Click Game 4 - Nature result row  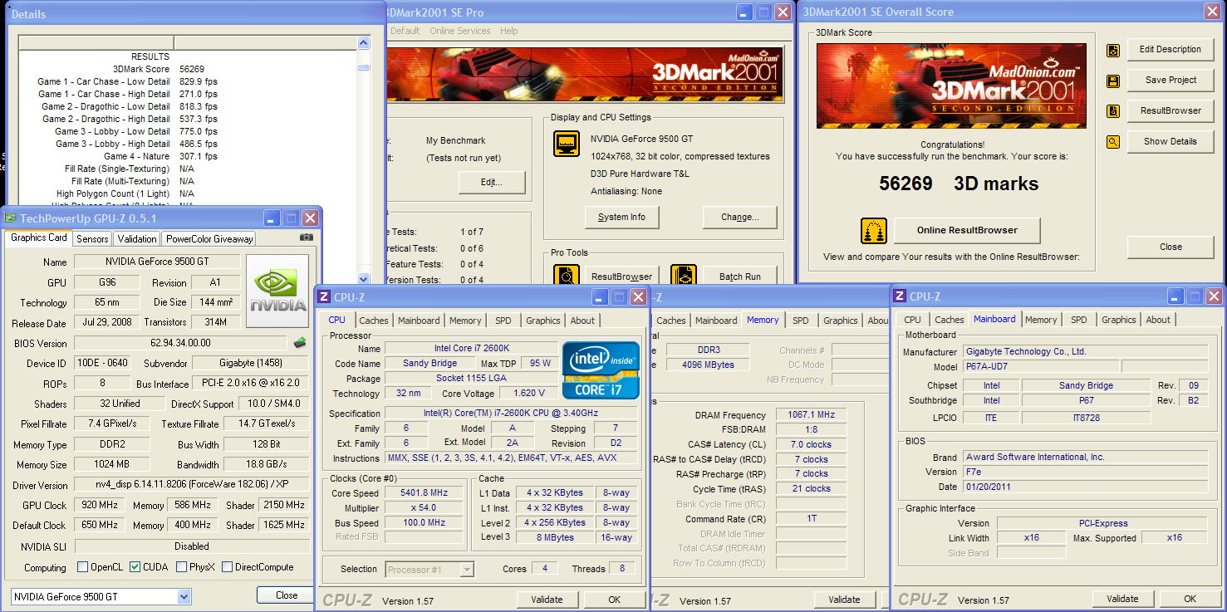[187, 156]
